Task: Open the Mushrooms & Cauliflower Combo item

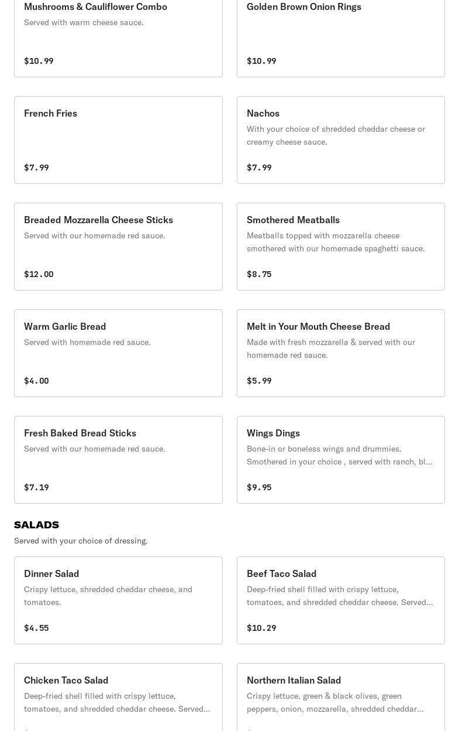Action: [118, 34]
